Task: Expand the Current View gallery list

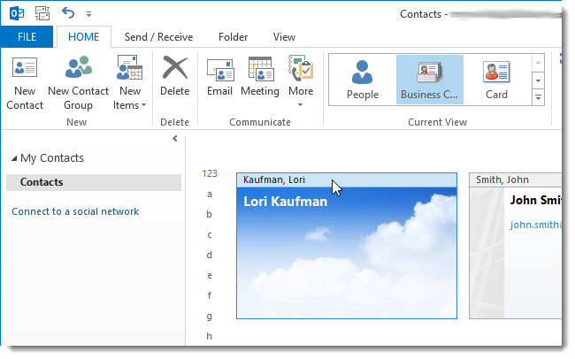Action: click(538, 97)
